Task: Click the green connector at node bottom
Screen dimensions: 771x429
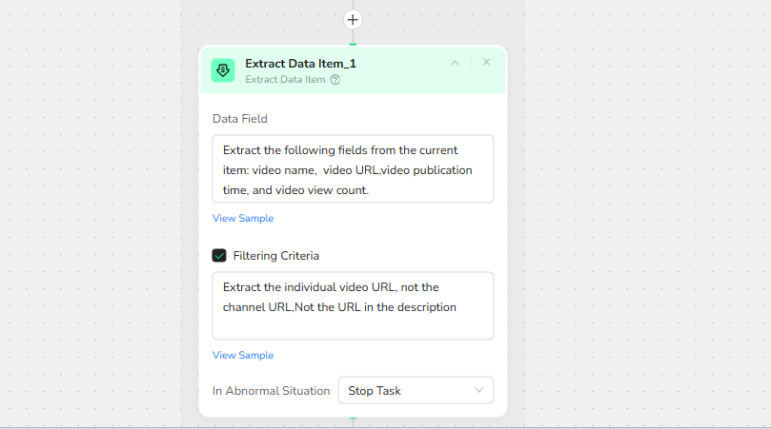Action: pyautogui.click(x=353, y=418)
